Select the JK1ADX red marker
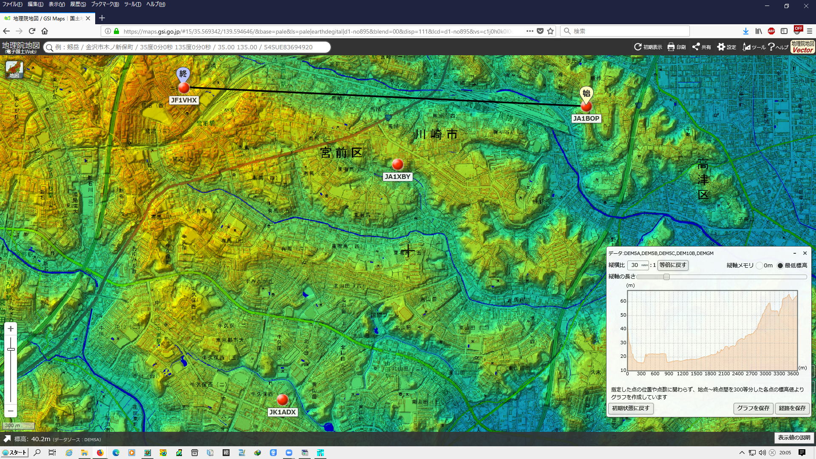816x459 pixels. pyautogui.click(x=282, y=399)
